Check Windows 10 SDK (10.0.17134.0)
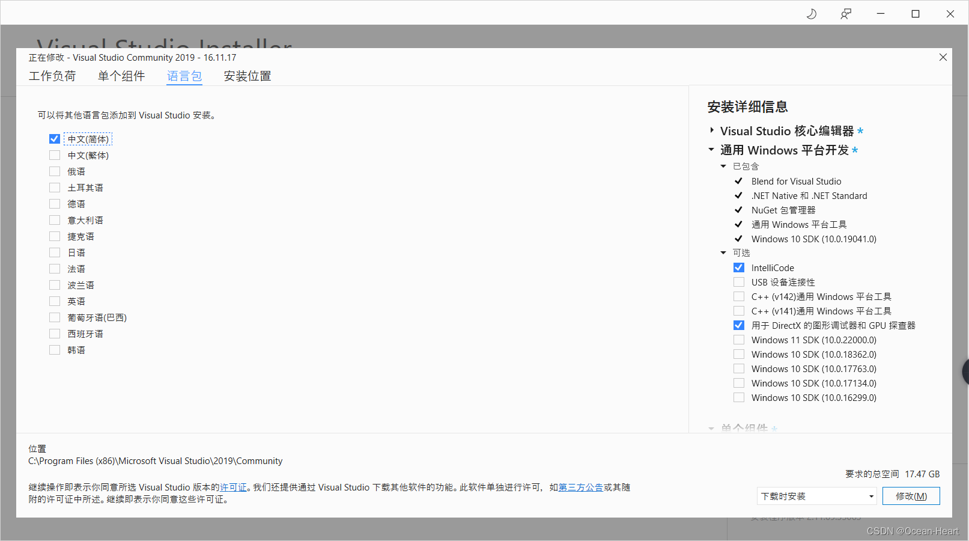This screenshot has height=541, width=969. coord(739,383)
